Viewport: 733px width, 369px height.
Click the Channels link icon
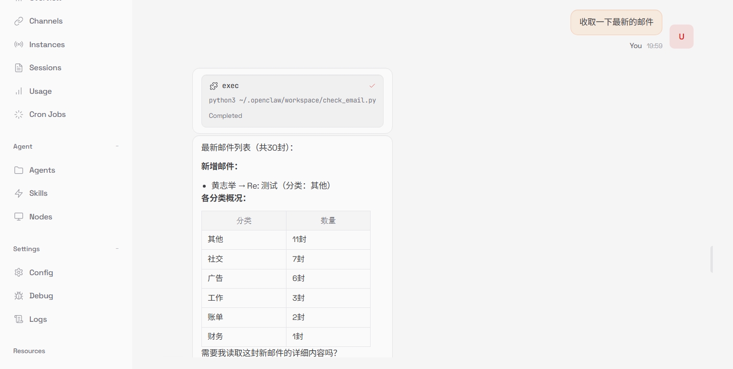click(19, 21)
